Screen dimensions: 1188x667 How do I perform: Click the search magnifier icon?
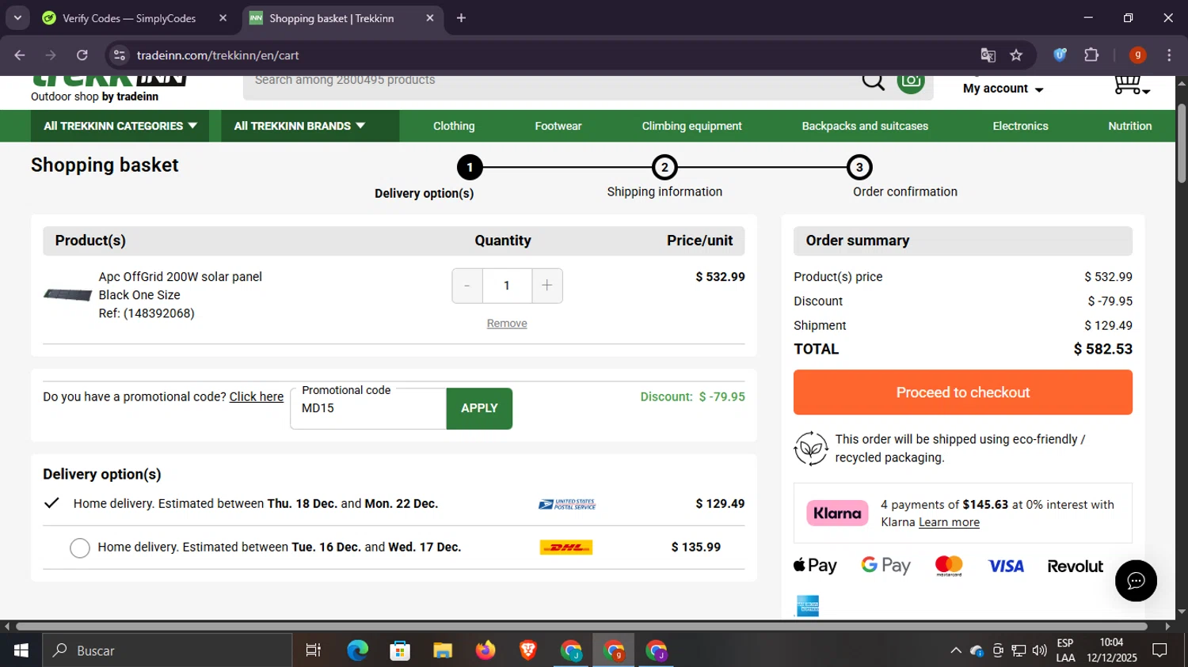[873, 81]
